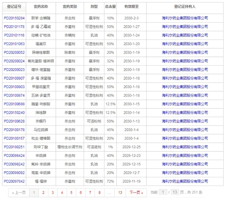228x200 pixels.
Task: Go to next page 下一页
Action: (x=136, y=193)
